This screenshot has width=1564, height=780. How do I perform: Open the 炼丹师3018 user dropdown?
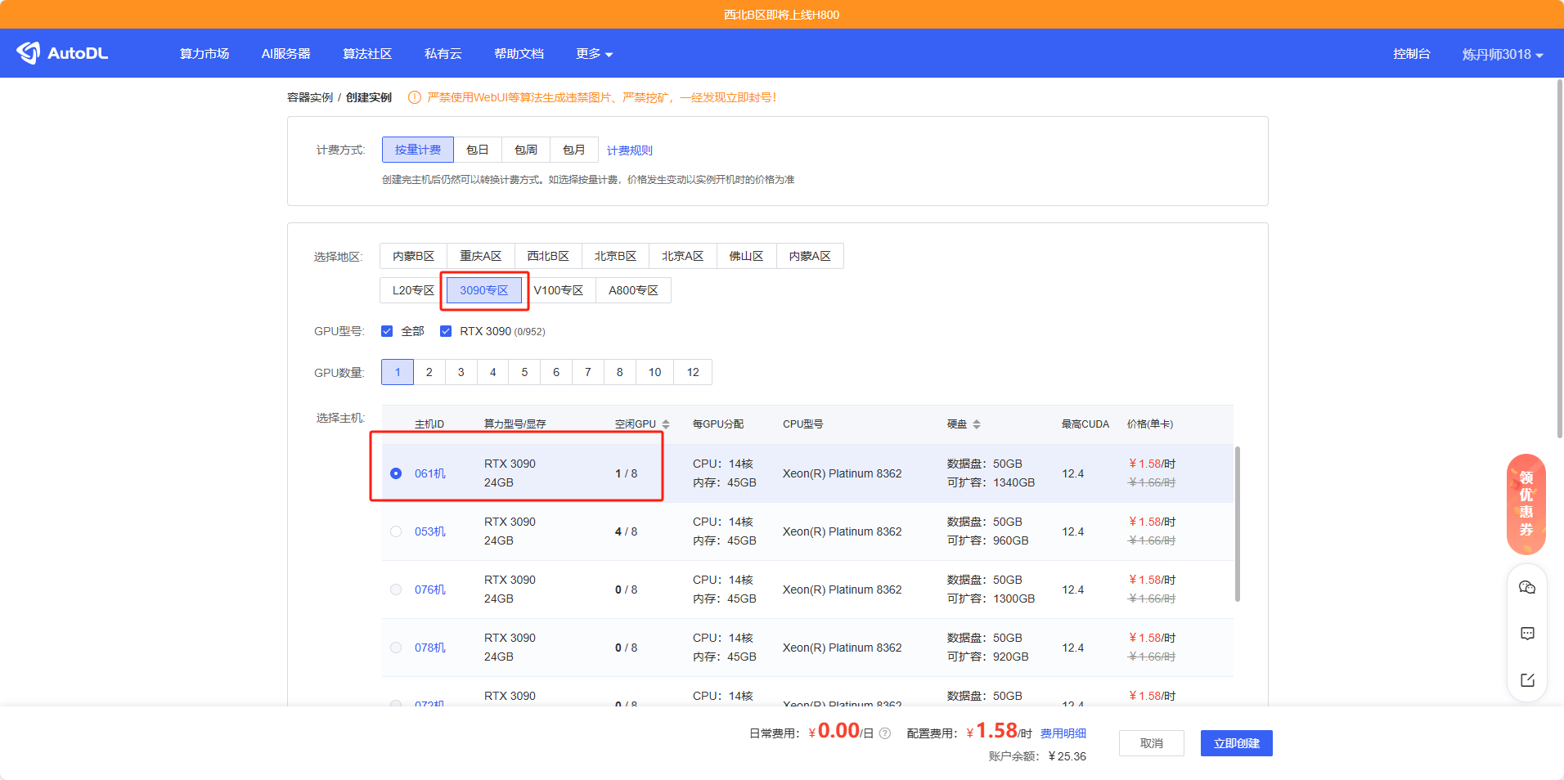[x=1503, y=54]
